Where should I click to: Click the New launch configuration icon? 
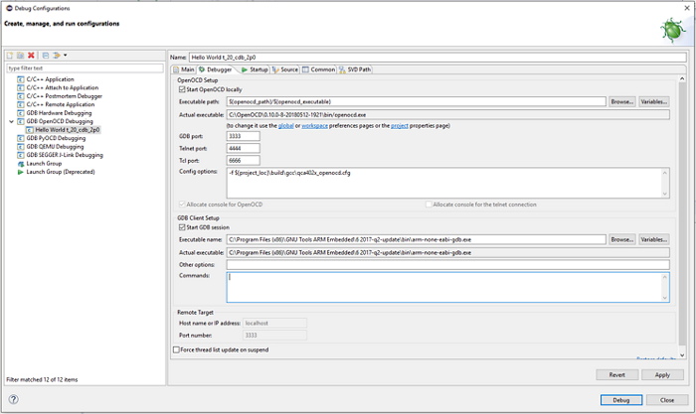[10, 56]
